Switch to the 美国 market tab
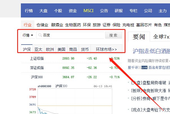Viewport: 170px width, 114px height. 61,49
